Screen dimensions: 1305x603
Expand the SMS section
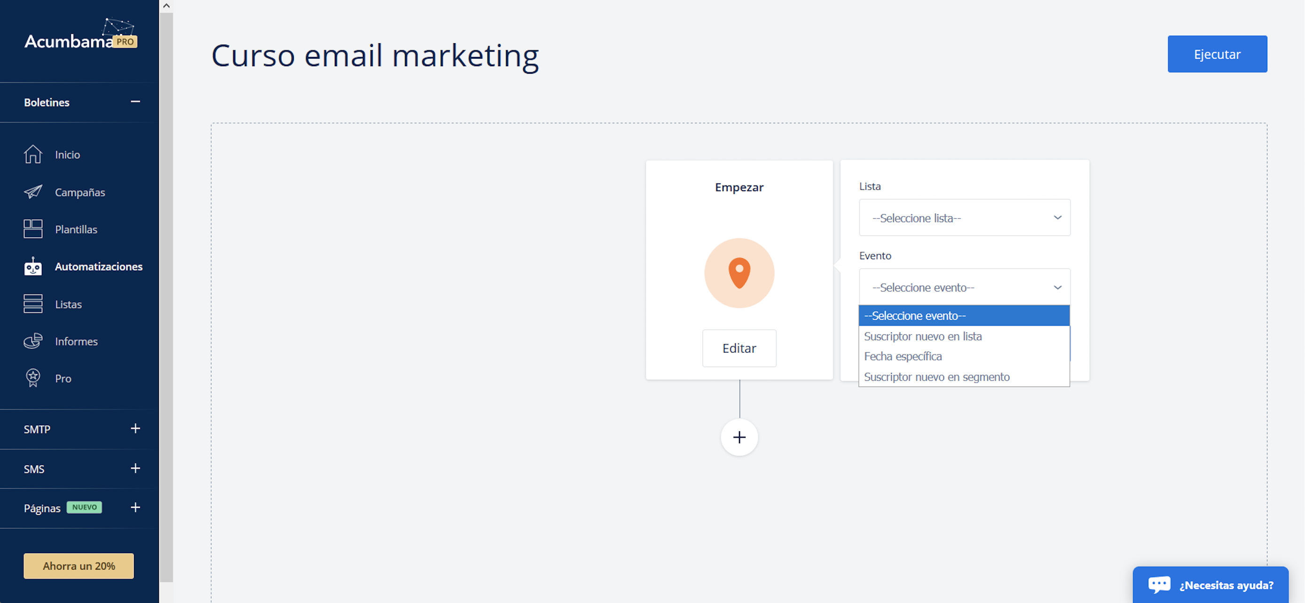tap(135, 468)
